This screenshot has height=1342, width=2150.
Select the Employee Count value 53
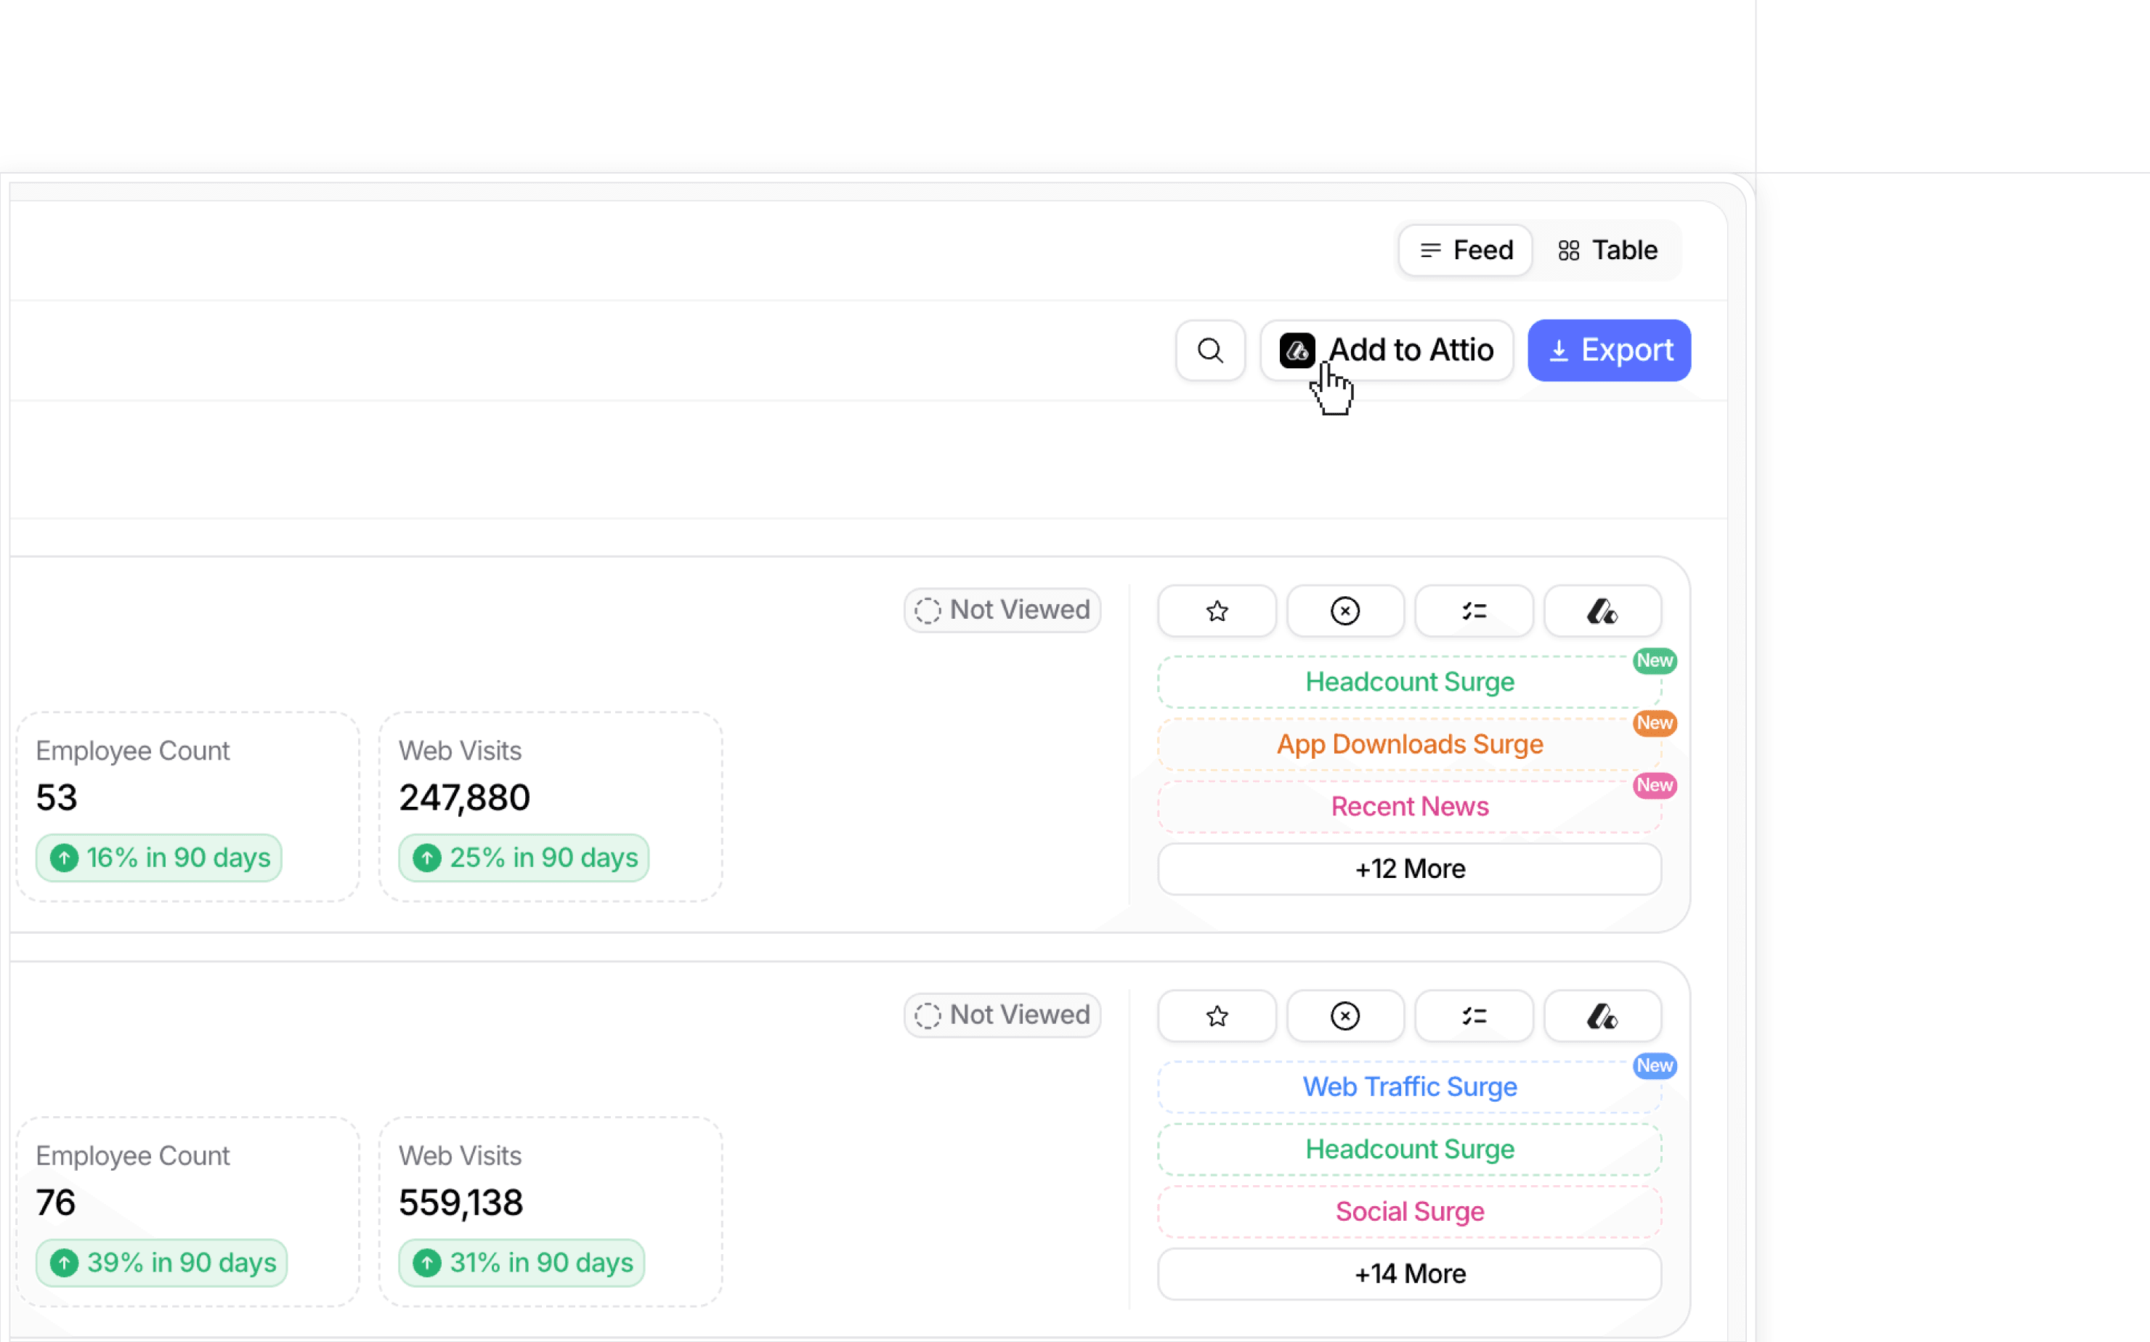(57, 797)
